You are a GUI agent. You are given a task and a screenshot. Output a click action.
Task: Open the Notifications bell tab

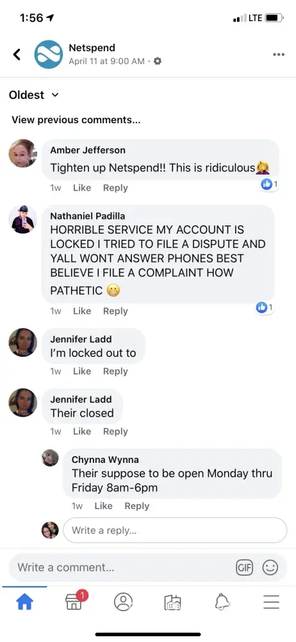pyautogui.click(x=222, y=602)
